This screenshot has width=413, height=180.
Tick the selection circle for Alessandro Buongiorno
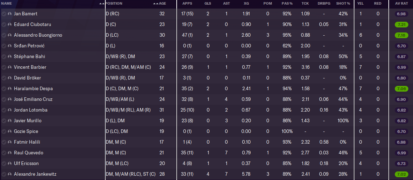tap(4, 35)
